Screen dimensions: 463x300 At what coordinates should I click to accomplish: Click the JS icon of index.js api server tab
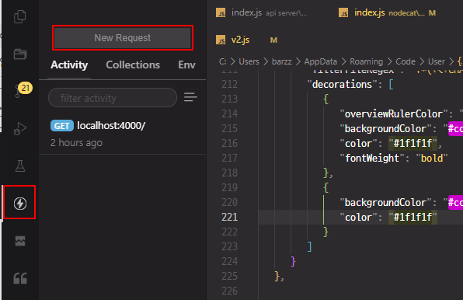(221, 12)
